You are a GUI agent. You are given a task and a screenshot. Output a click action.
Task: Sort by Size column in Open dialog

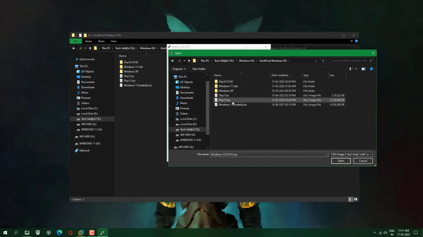pyautogui.click(x=337, y=75)
